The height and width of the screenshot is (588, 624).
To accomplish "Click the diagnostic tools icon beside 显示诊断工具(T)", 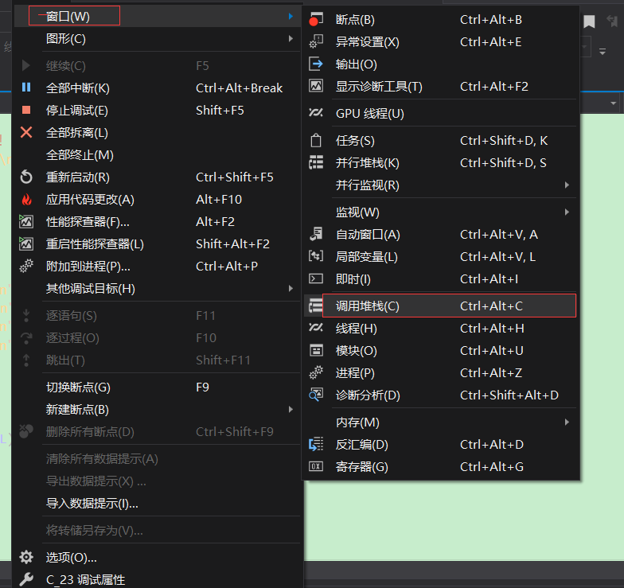I will coord(316,86).
